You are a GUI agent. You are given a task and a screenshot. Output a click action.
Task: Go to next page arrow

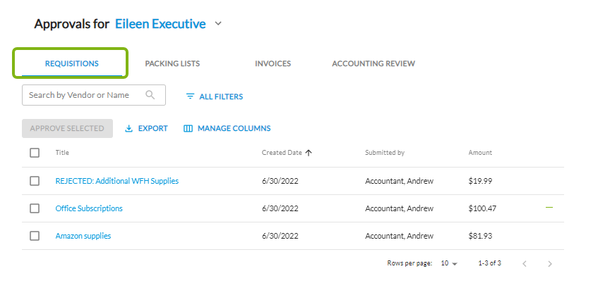pos(549,263)
